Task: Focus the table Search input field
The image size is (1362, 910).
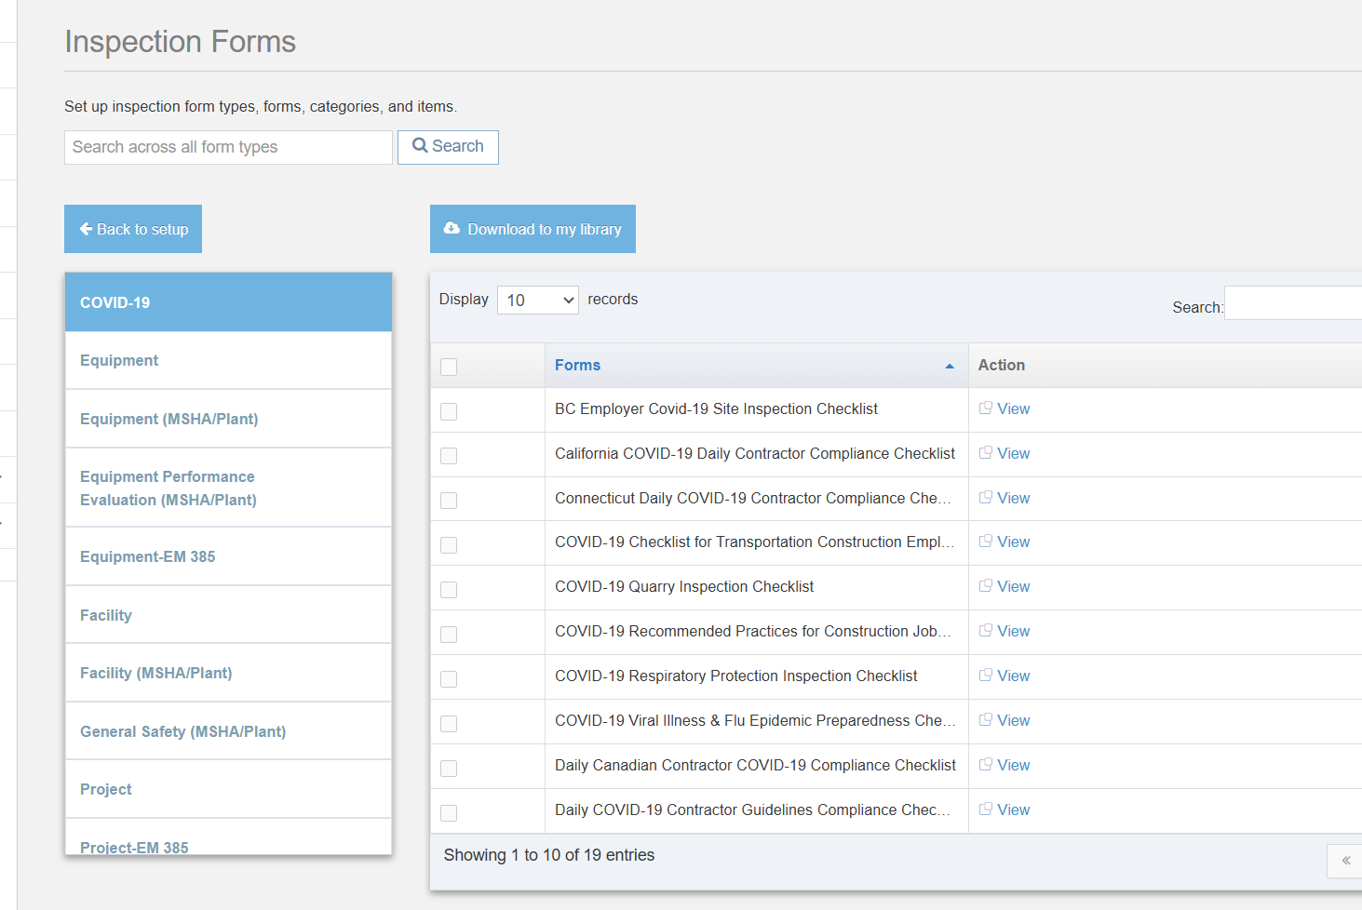Action: [1293, 303]
